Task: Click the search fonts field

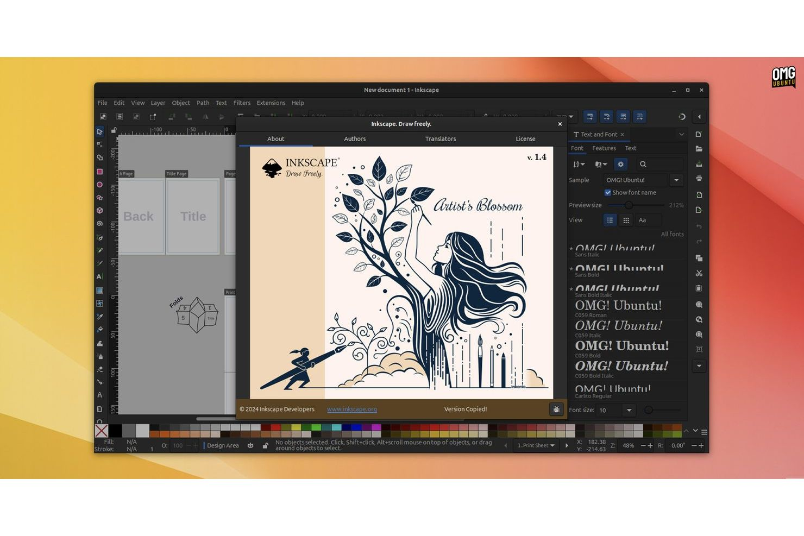Action: point(659,164)
